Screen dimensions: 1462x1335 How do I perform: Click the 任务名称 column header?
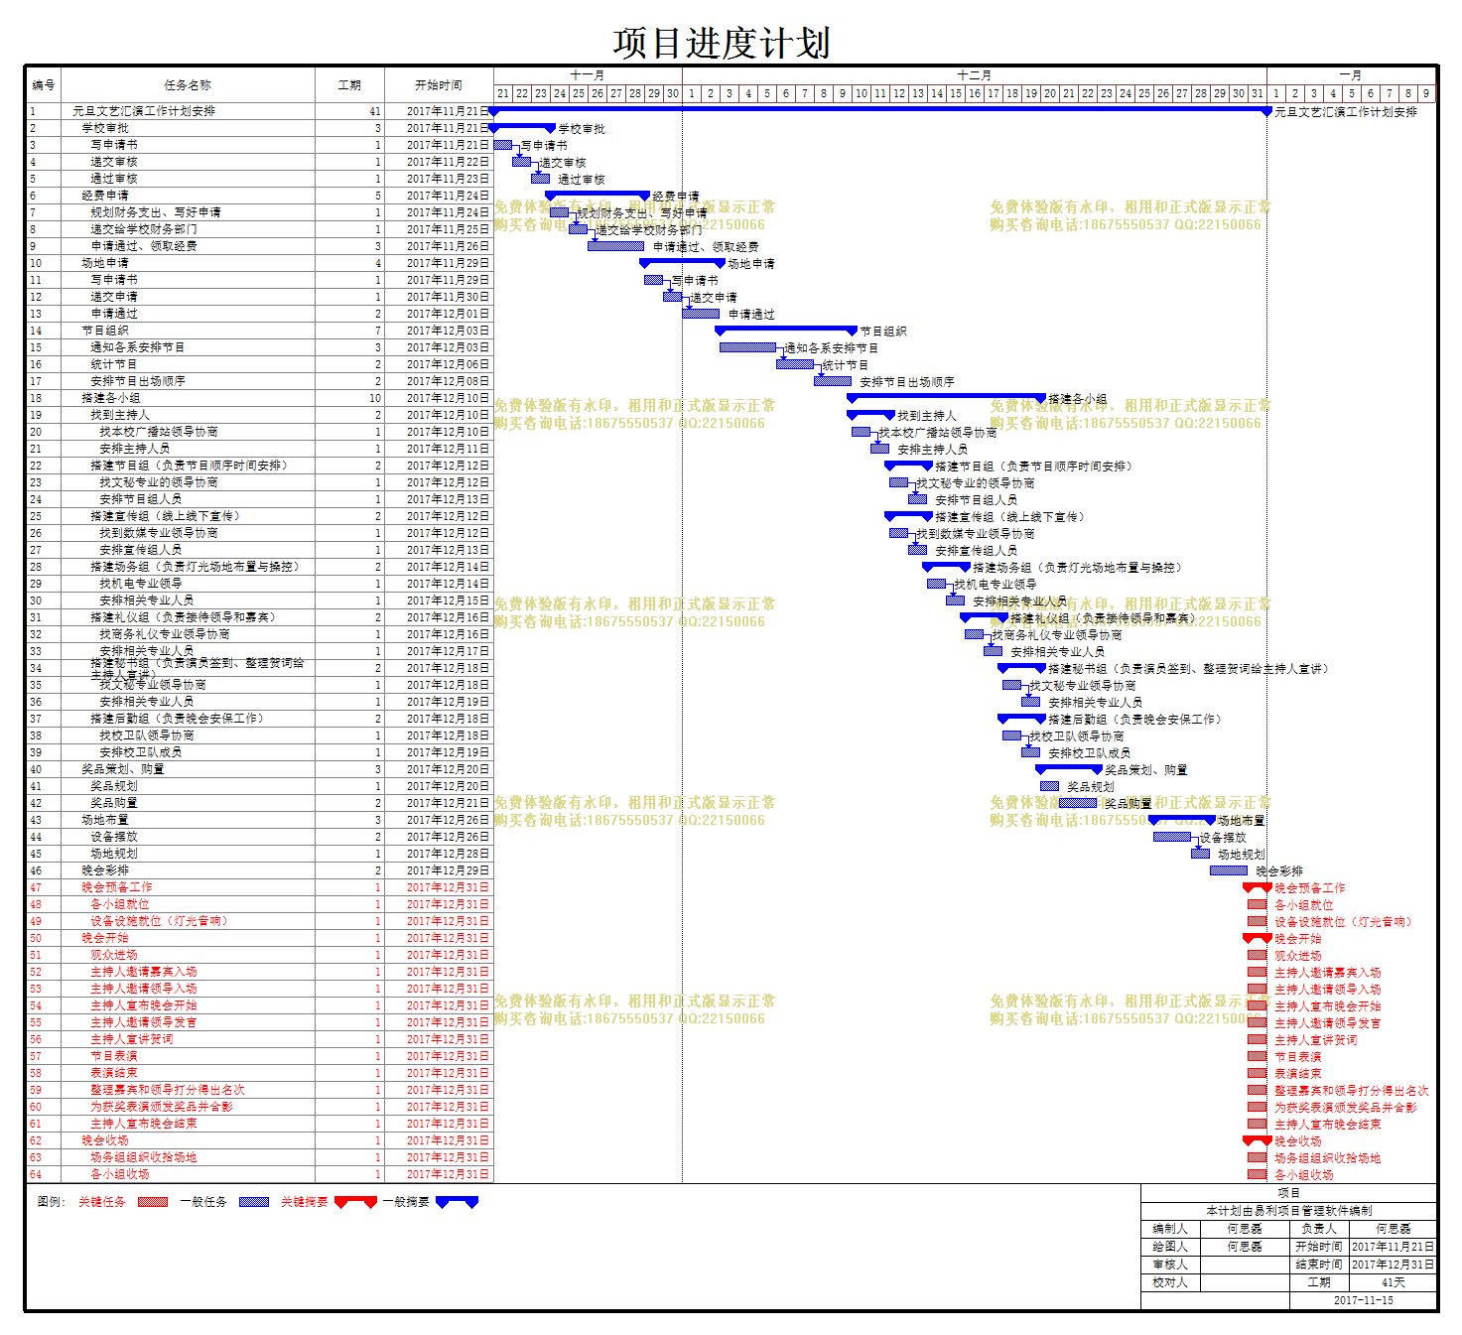pyautogui.click(x=188, y=85)
